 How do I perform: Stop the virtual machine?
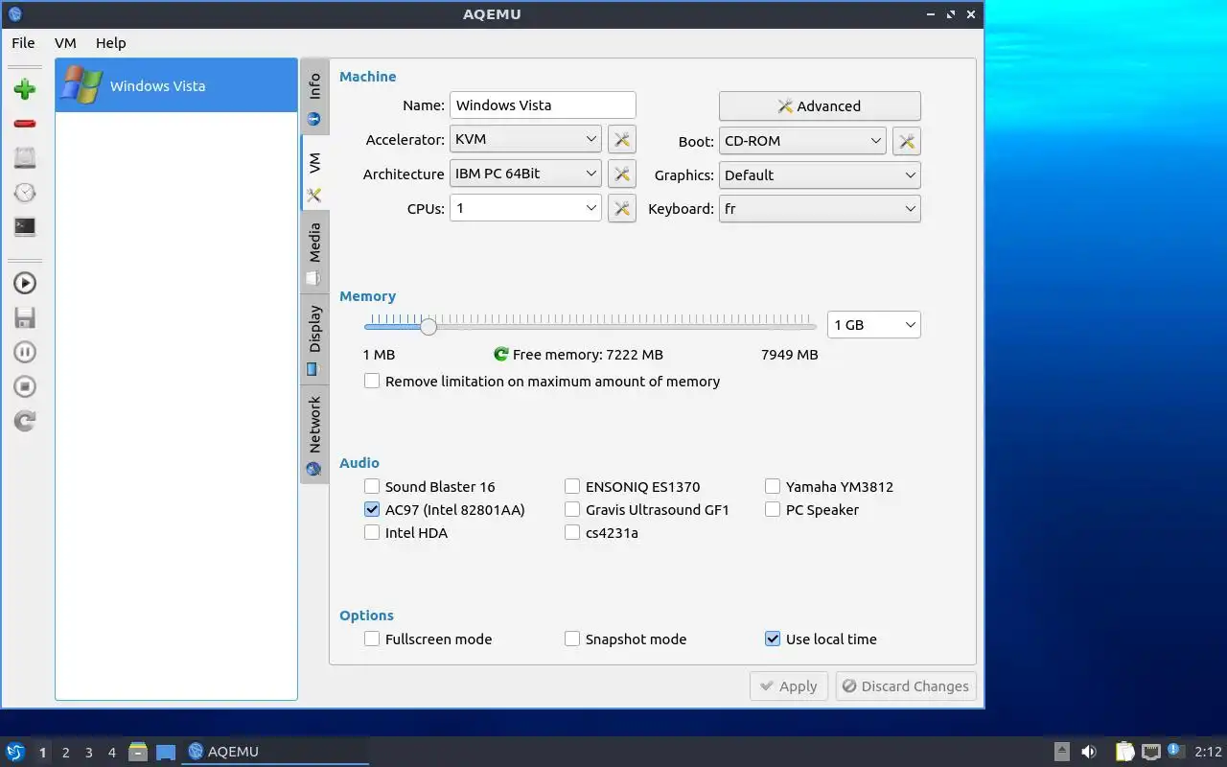[25, 386]
